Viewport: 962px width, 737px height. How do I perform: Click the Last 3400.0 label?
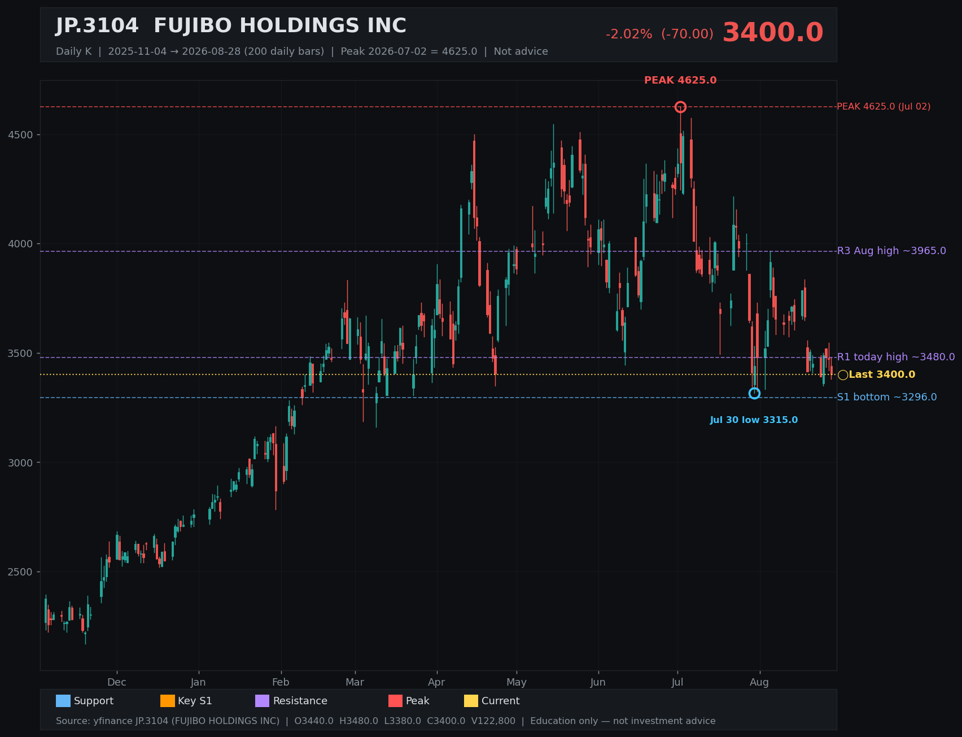coord(882,374)
